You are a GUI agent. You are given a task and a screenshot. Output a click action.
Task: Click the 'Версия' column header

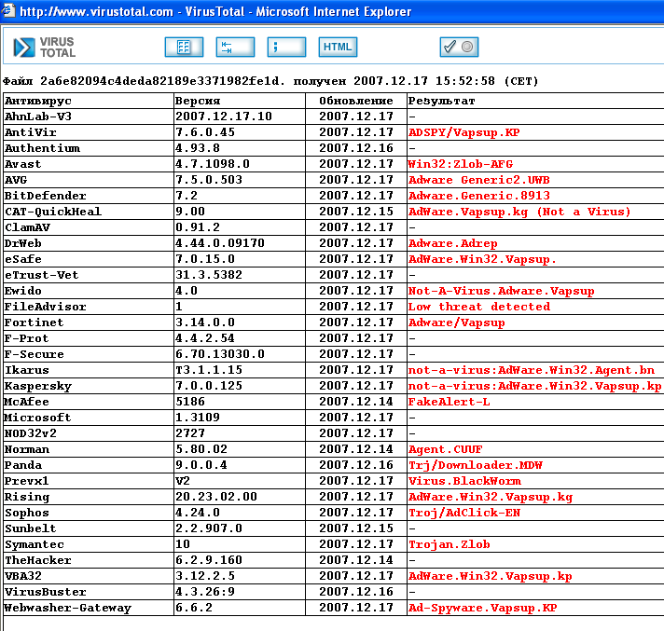coord(198,102)
